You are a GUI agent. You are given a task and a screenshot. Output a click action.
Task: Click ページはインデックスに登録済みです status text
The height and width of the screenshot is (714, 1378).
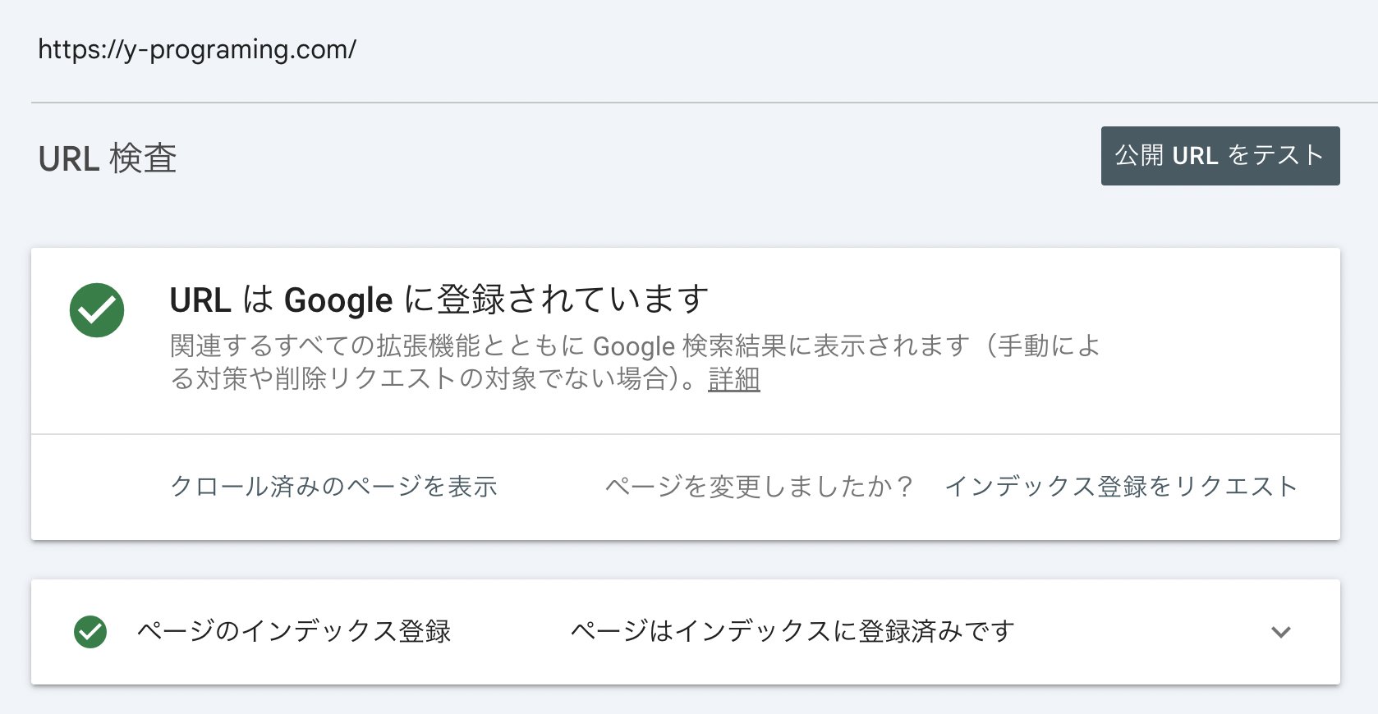(x=792, y=631)
